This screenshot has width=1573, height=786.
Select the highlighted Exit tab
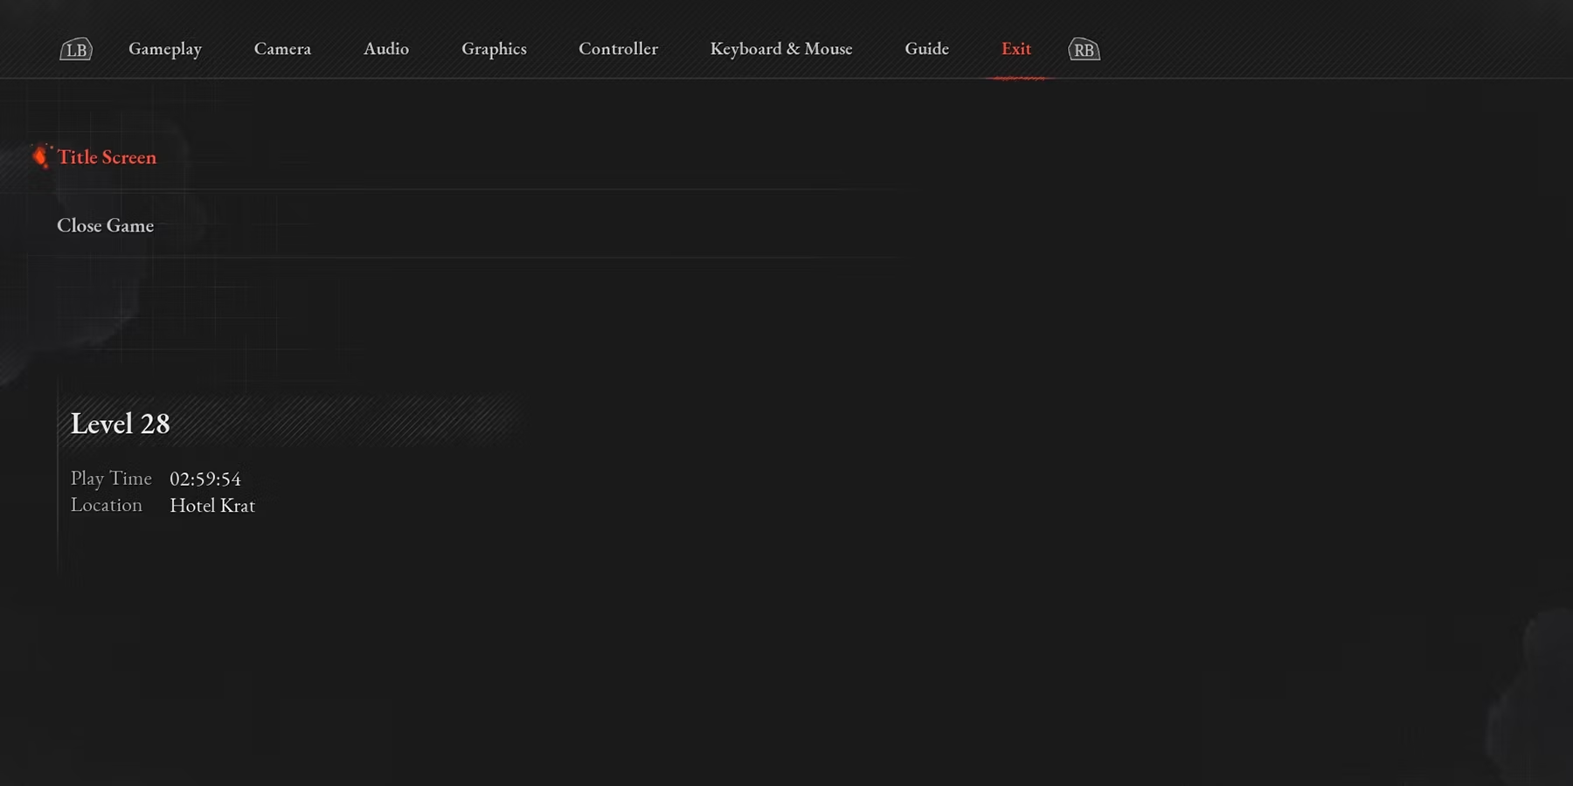(x=1015, y=49)
